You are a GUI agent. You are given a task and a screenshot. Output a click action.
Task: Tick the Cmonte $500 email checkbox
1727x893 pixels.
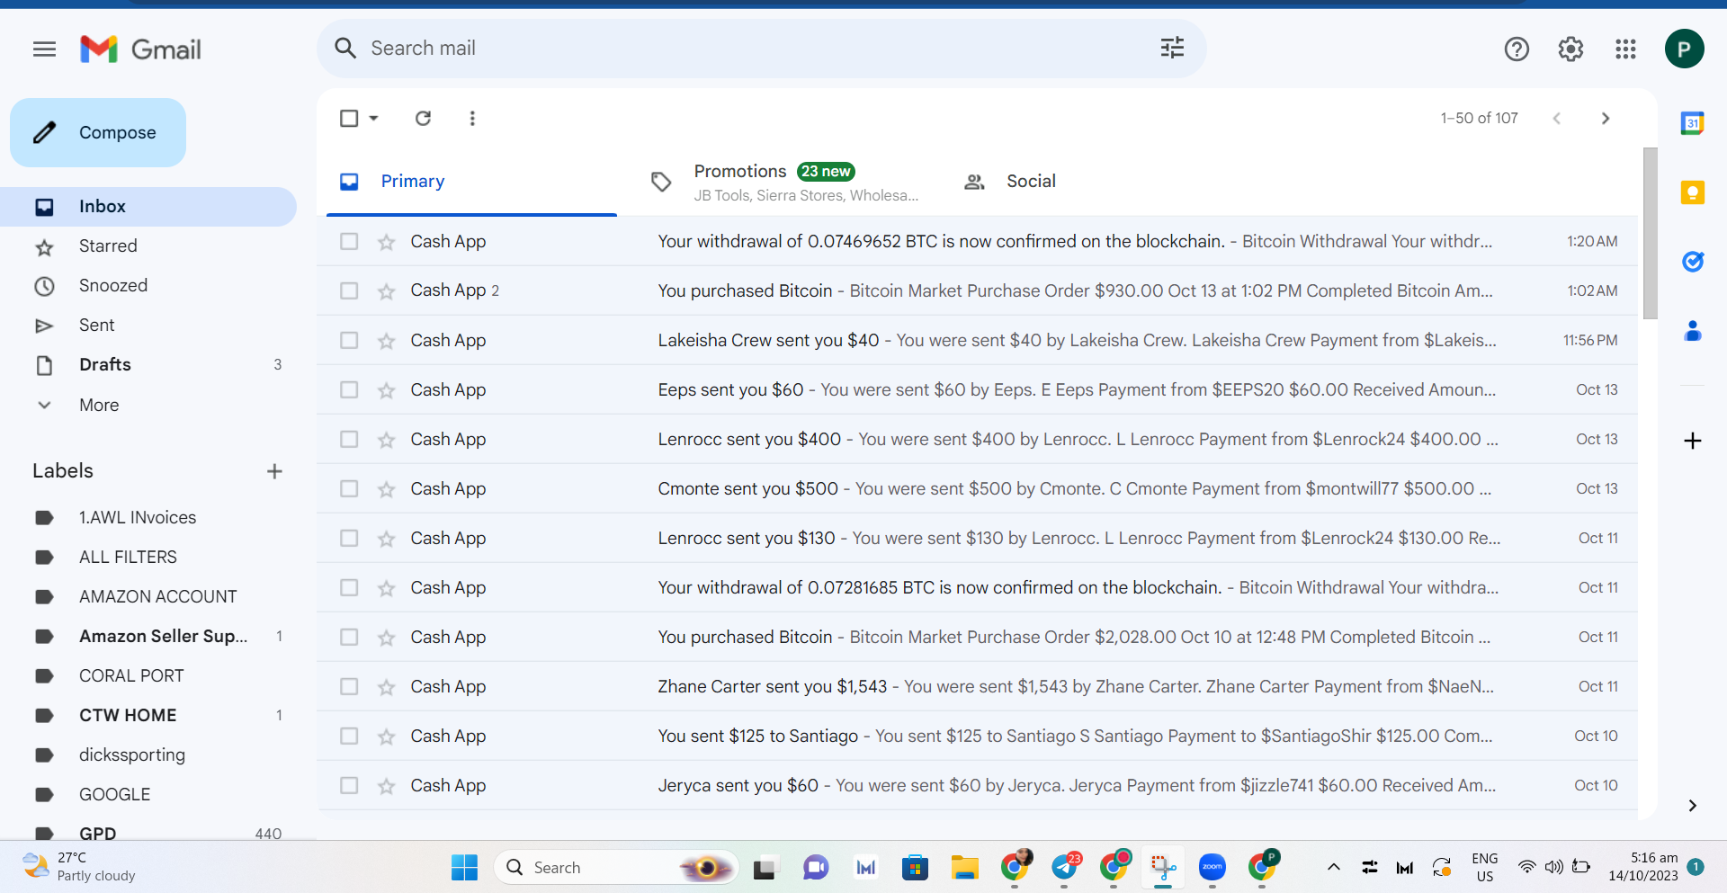pyautogui.click(x=349, y=488)
